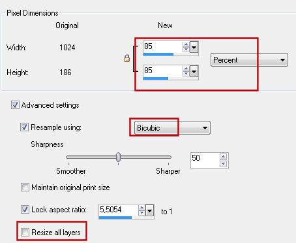The height and width of the screenshot is (243, 296).
Task: Click the aspect ratio lock icon
Action: coord(126,58)
